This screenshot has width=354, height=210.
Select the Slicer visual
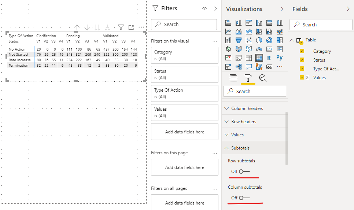tap(239, 58)
